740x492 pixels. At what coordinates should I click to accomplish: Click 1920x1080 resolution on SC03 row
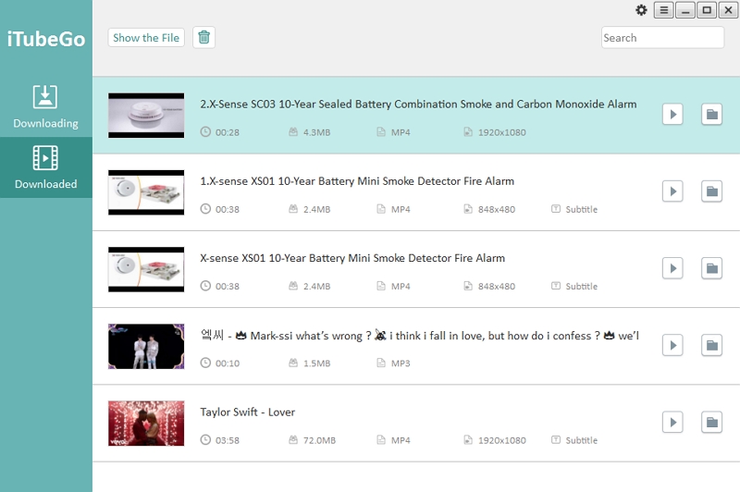501,132
